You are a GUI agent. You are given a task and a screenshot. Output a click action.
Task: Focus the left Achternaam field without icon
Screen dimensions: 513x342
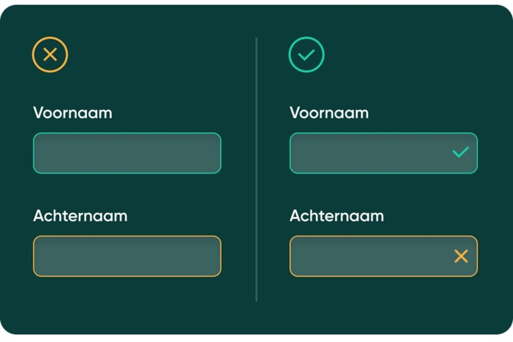pos(127,256)
